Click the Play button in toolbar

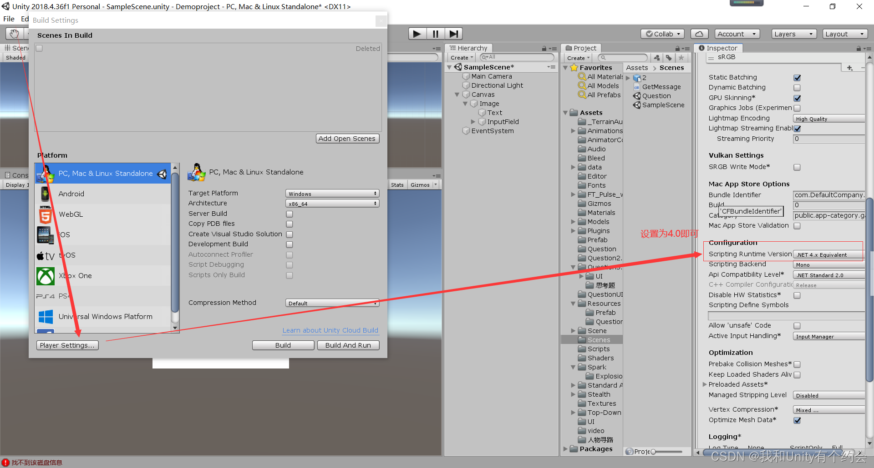click(x=417, y=34)
